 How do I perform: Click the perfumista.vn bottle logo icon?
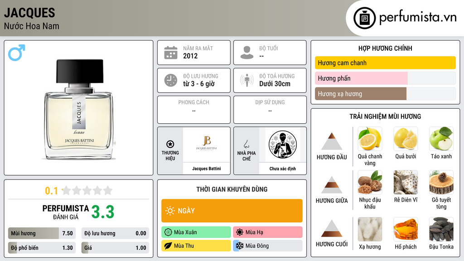pos(364,18)
